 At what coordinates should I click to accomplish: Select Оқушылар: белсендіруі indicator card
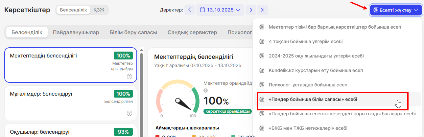pos(70,132)
